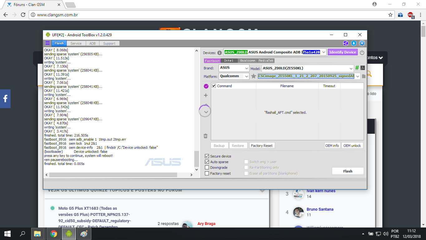The height and width of the screenshot is (240, 426).
Task: Open Ary Braga profile link
Action: (206, 224)
